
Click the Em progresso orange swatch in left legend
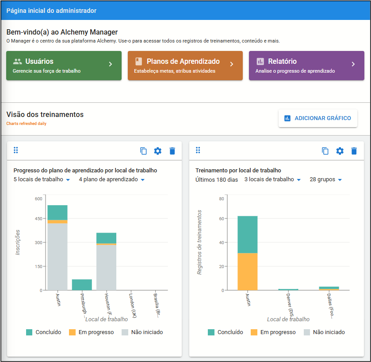(72, 332)
